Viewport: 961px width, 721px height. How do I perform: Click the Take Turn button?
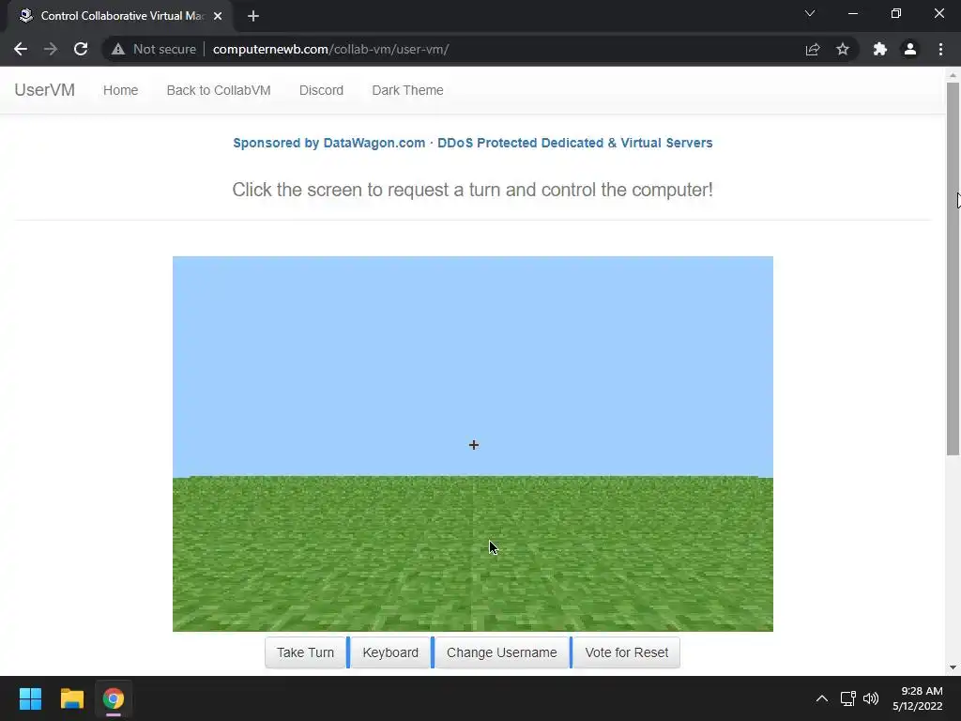[x=305, y=652]
